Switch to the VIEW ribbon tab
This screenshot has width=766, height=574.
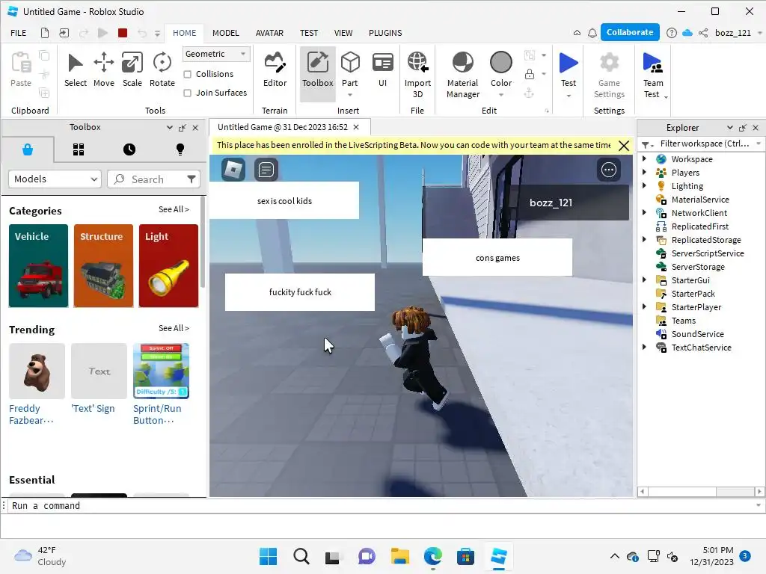(x=343, y=33)
